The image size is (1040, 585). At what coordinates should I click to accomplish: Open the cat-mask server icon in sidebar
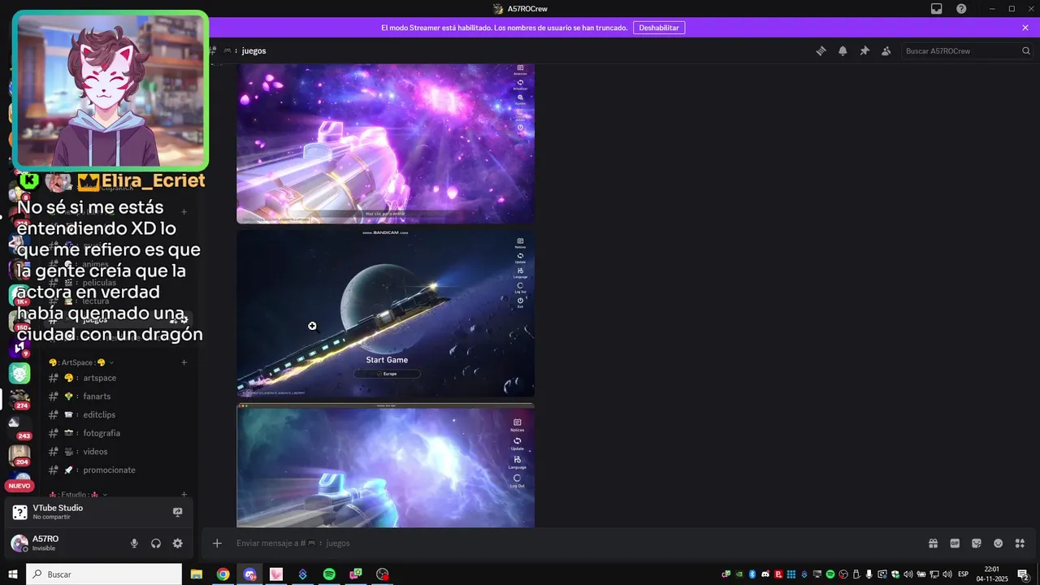pyautogui.click(x=19, y=374)
